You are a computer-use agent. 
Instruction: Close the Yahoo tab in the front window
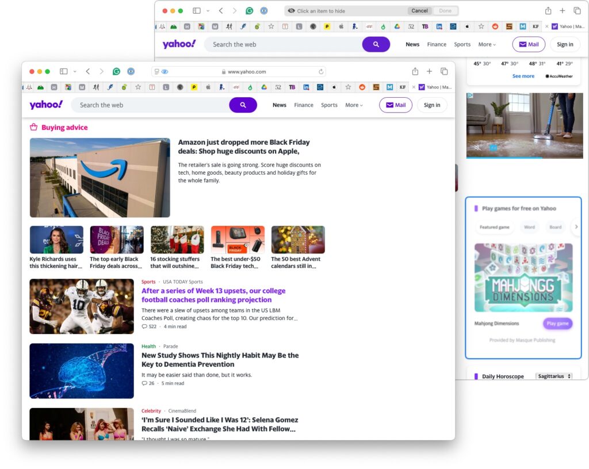coord(413,87)
